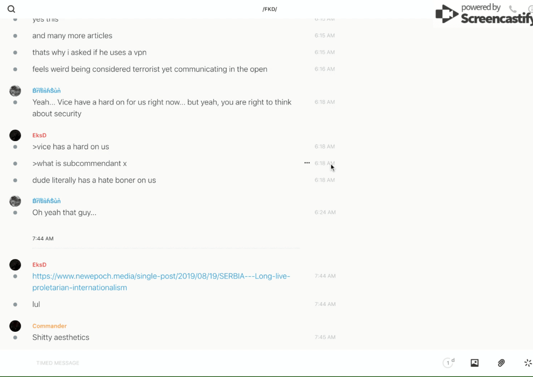Open the newepoch.media SERBIA article link

pyautogui.click(x=161, y=282)
